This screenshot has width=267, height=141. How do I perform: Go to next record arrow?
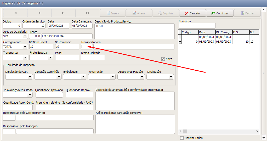tap(63, 13)
